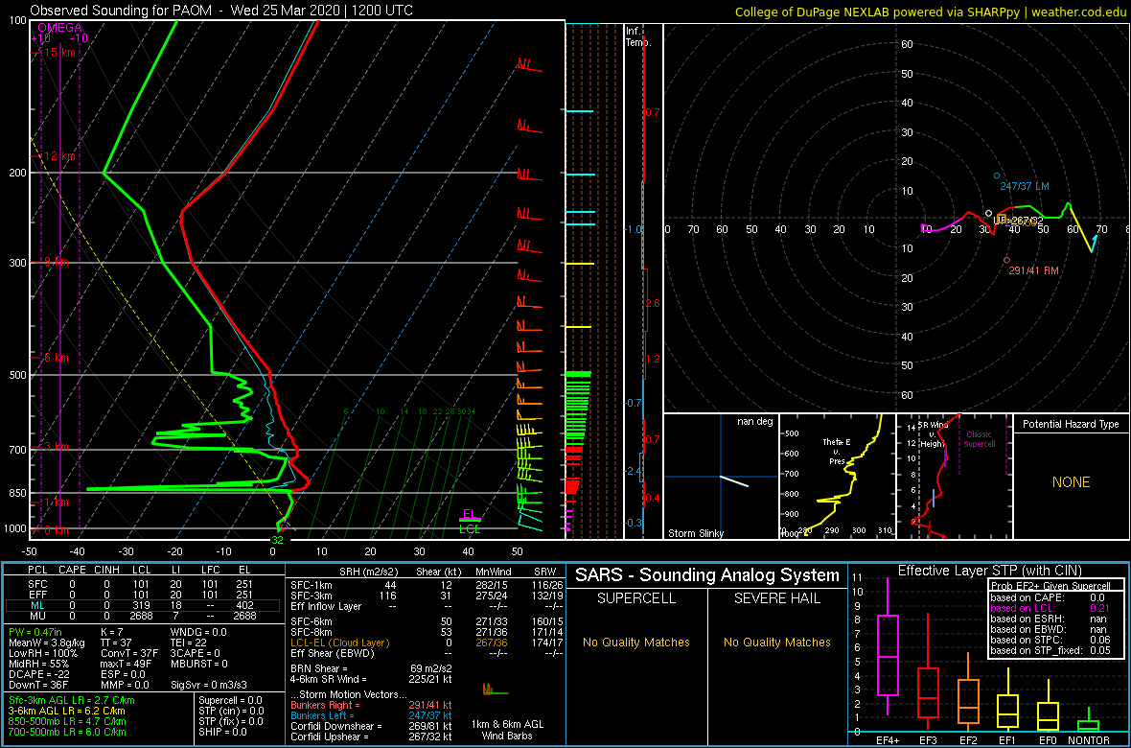Click the DCAPE = -22 value
The height and width of the screenshot is (748, 1131).
point(38,673)
